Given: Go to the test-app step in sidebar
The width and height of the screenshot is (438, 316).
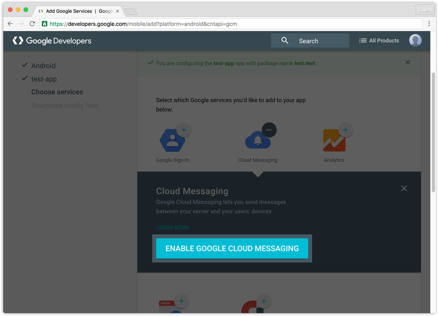Looking at the screenshot, I should click(44, 79).
